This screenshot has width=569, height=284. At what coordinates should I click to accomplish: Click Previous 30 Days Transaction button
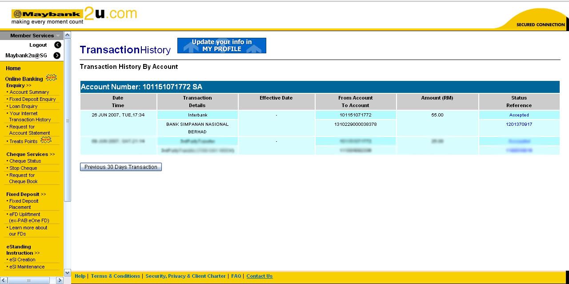(x=120, y=167)
